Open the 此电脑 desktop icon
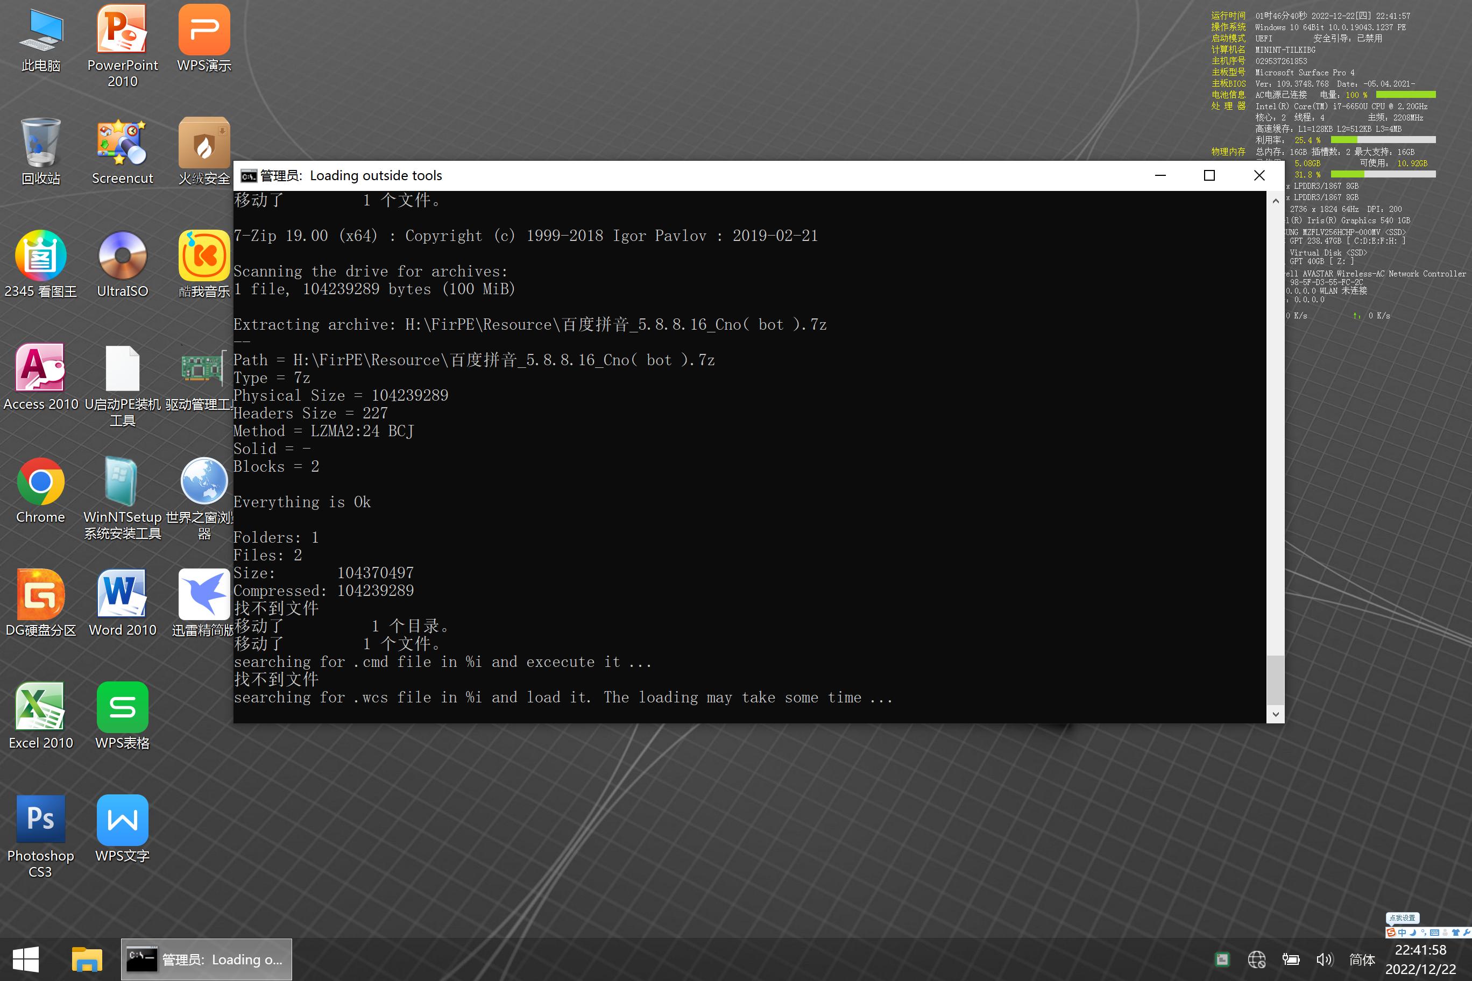Viewport: 1472px width, 981px height. pos(41,38)
